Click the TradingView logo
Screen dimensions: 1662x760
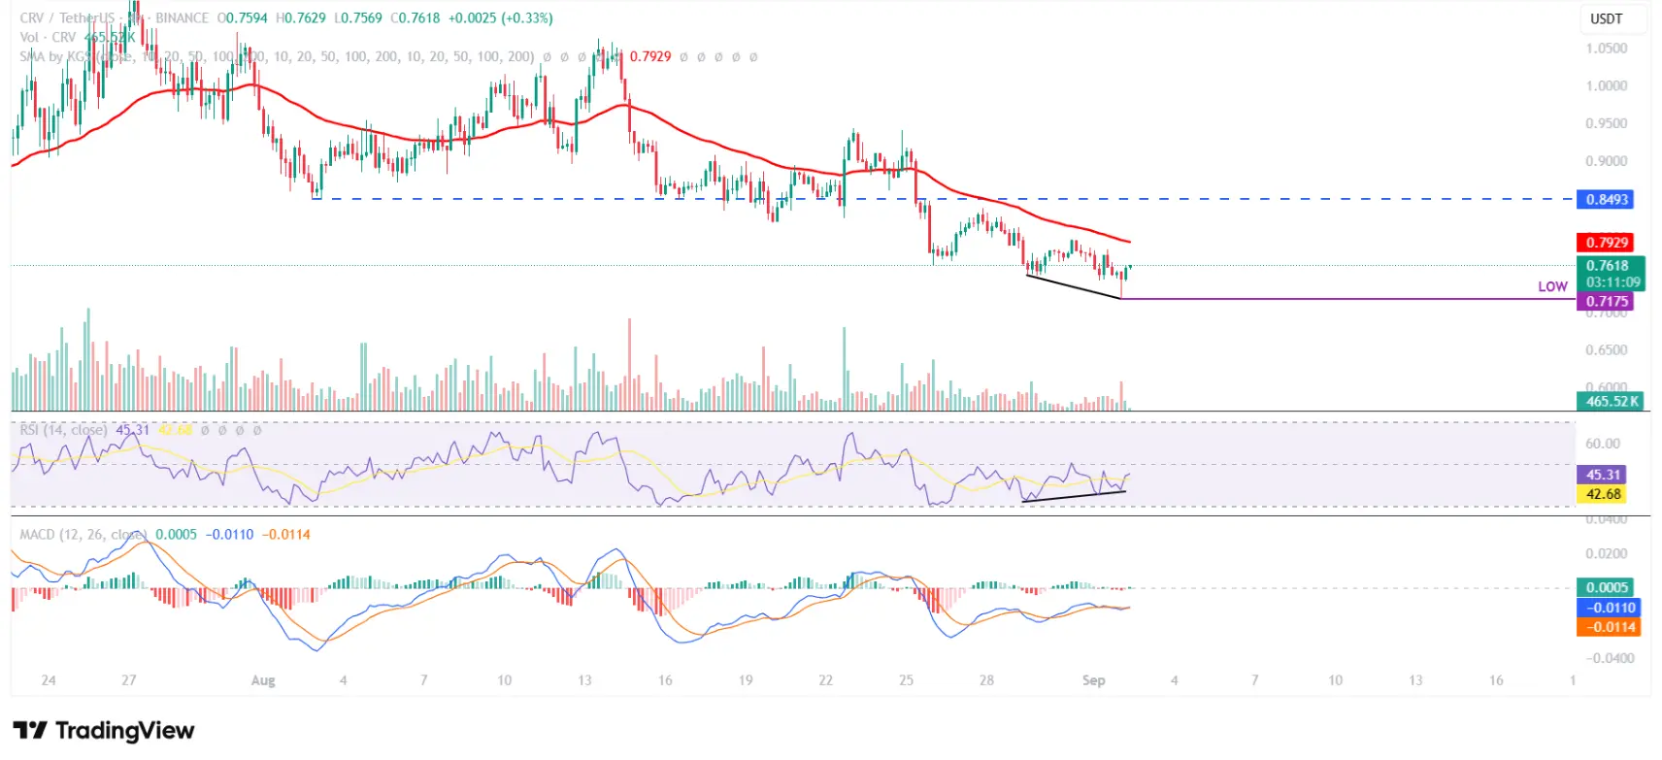coord(104,731)
